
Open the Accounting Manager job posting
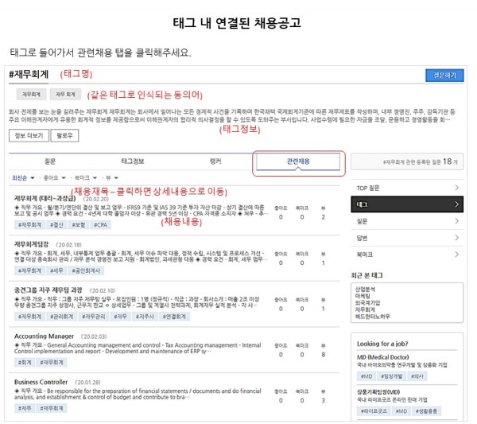tap(44, 336)
